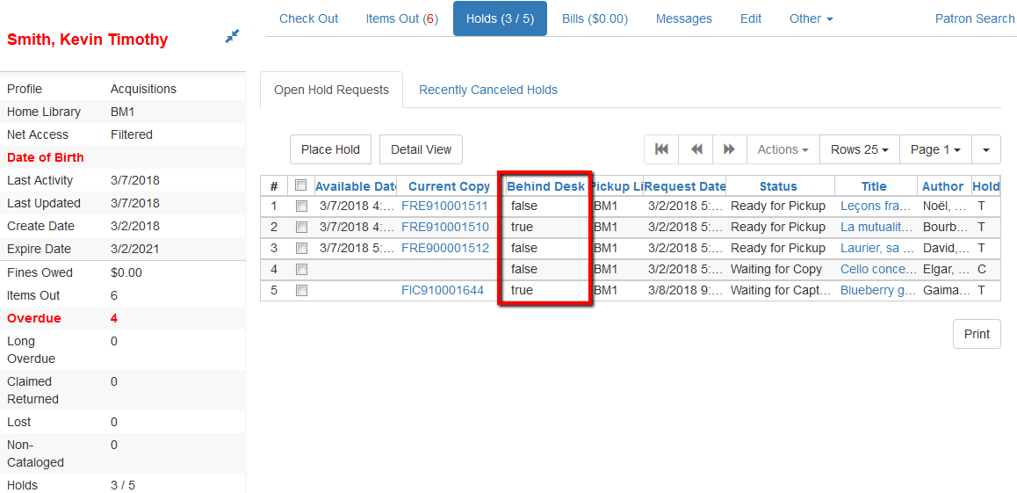Open Recently Canceled Holds tab
1017x493 pixels.
pos(487,90)
